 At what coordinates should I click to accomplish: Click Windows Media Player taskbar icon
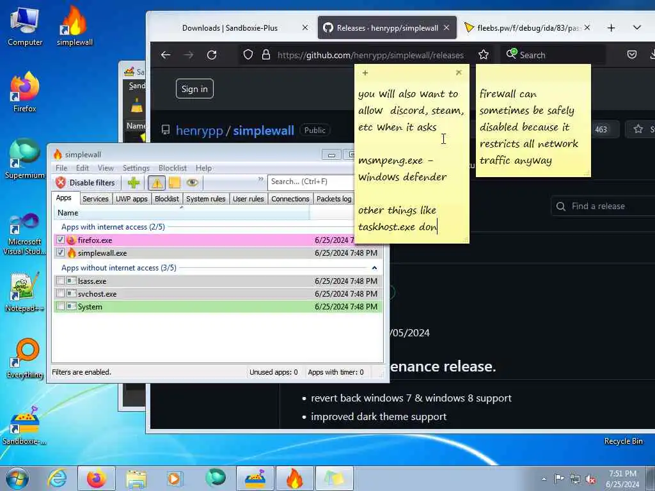174,478
